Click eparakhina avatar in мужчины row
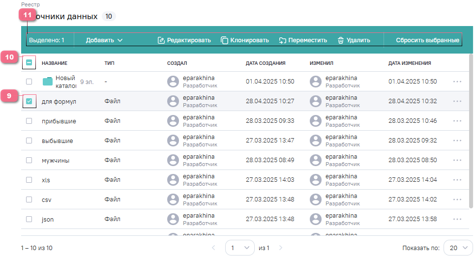The width and height of the screenshot is (474, 256). [x=173, y=160]
